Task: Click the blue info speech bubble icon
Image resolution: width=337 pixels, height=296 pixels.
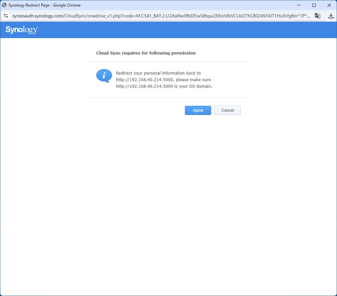Action: [x=104, y=76]
